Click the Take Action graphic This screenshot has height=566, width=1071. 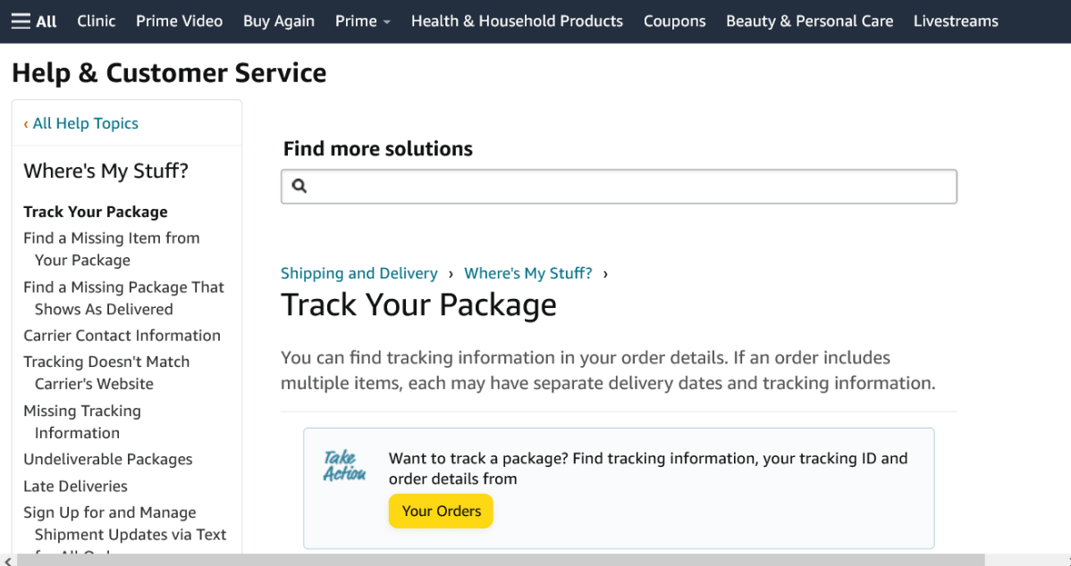[x=344, y=466]
